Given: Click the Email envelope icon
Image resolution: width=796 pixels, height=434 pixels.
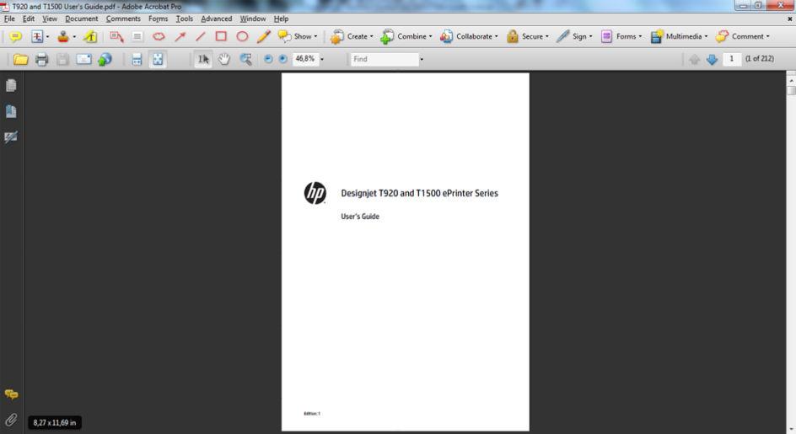Looking at the screenshot, I should (x=83, y=59).
